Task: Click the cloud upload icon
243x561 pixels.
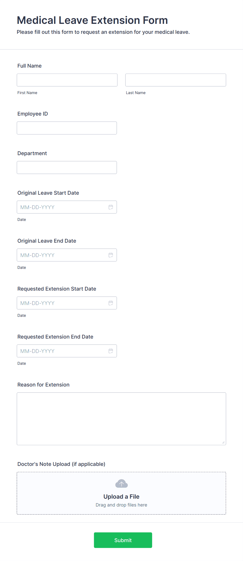Action: 121,484
